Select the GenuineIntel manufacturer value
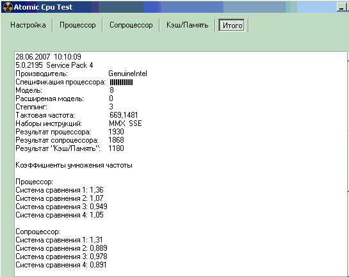The height and width of the screenshot is (277, 349). pyautogui.click(x=128, y=74)
